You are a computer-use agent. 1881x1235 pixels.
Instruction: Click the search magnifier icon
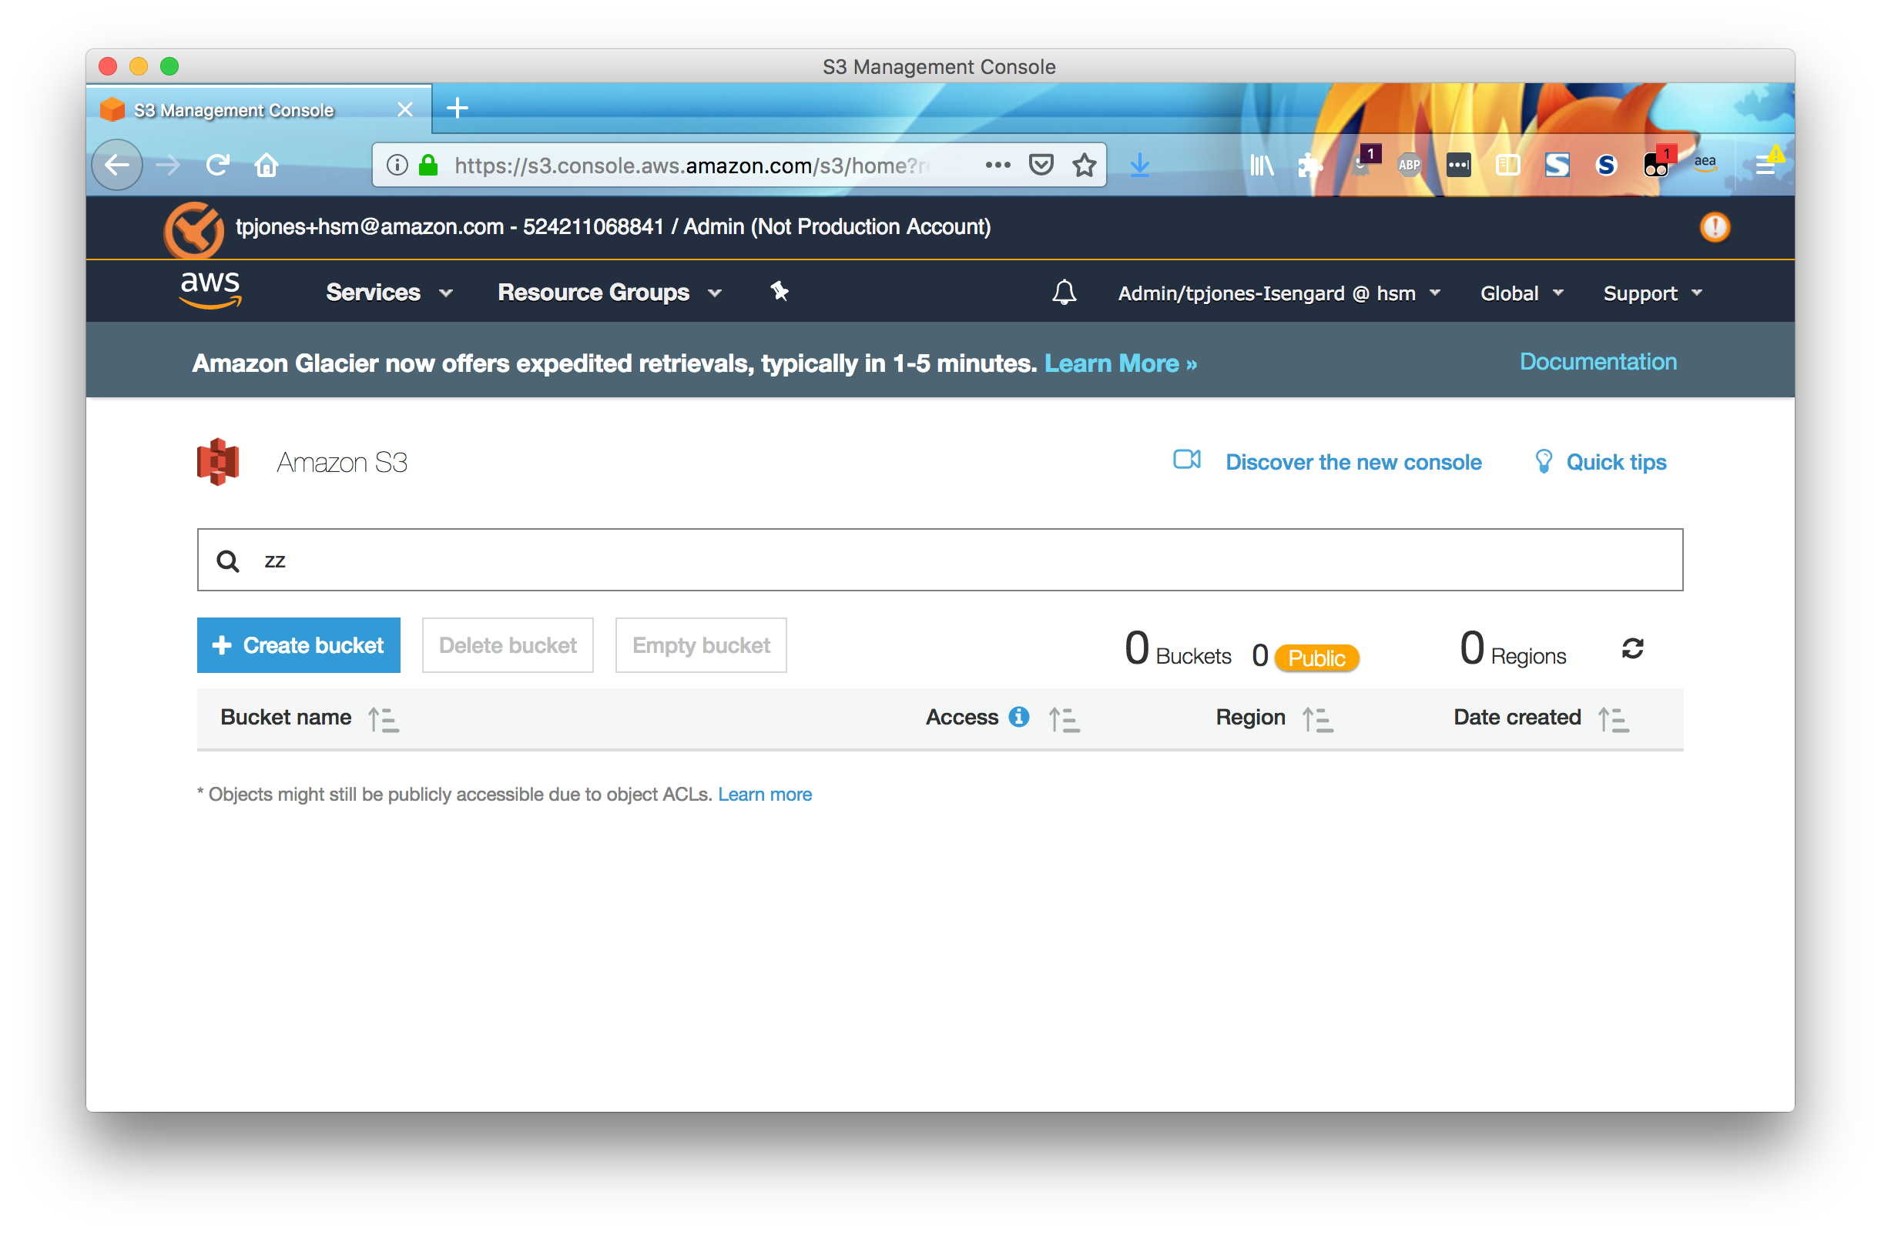click(x=228, y=561)
